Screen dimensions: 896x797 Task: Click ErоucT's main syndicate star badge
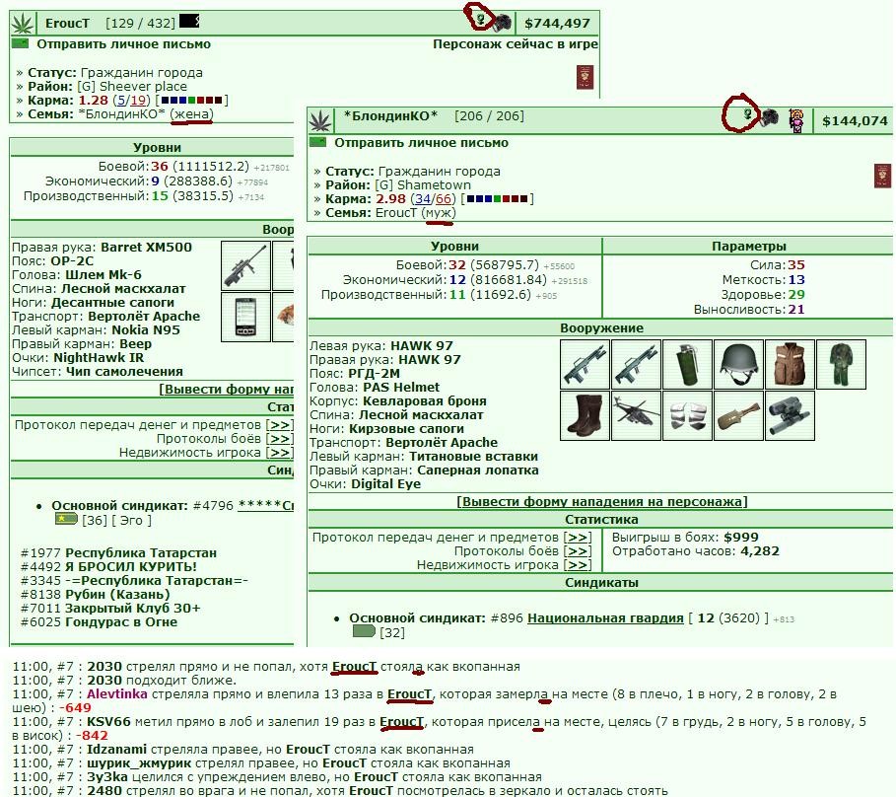[x=66, y=519]
